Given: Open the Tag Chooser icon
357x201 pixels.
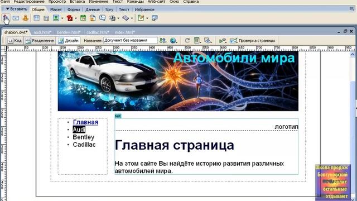Looking at the screenshot, I should pyautogui.click(x=155, y=18).
